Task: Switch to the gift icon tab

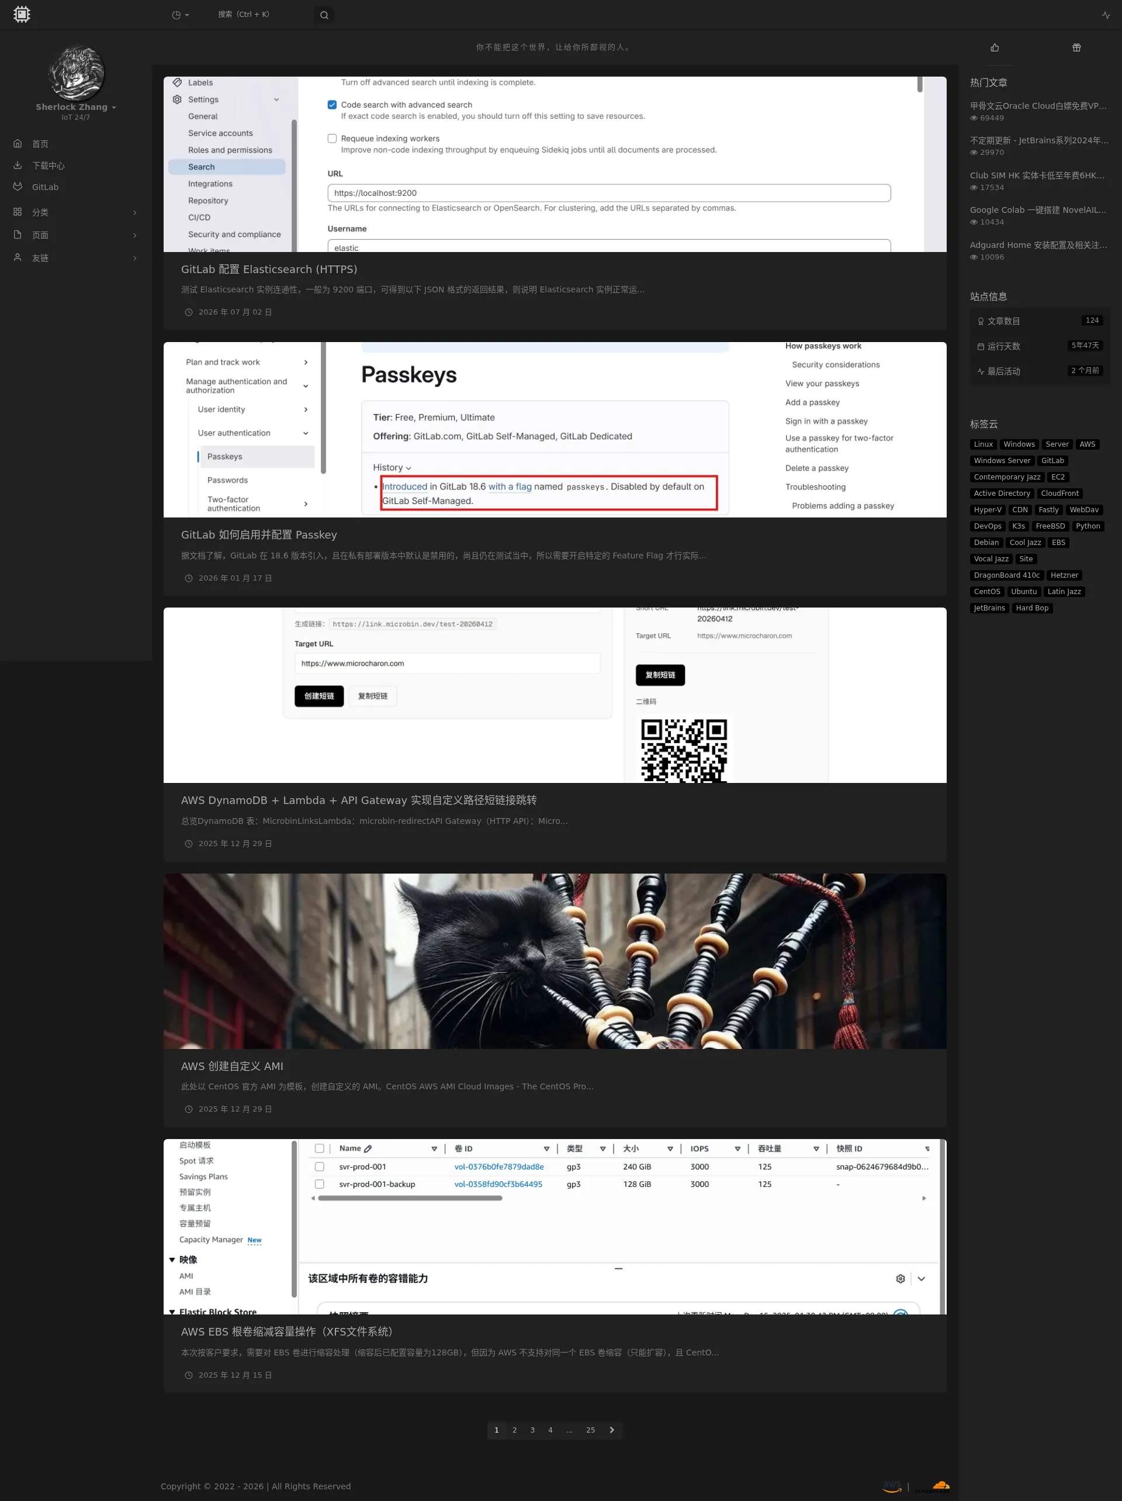Action: (x=1076, y=47)
